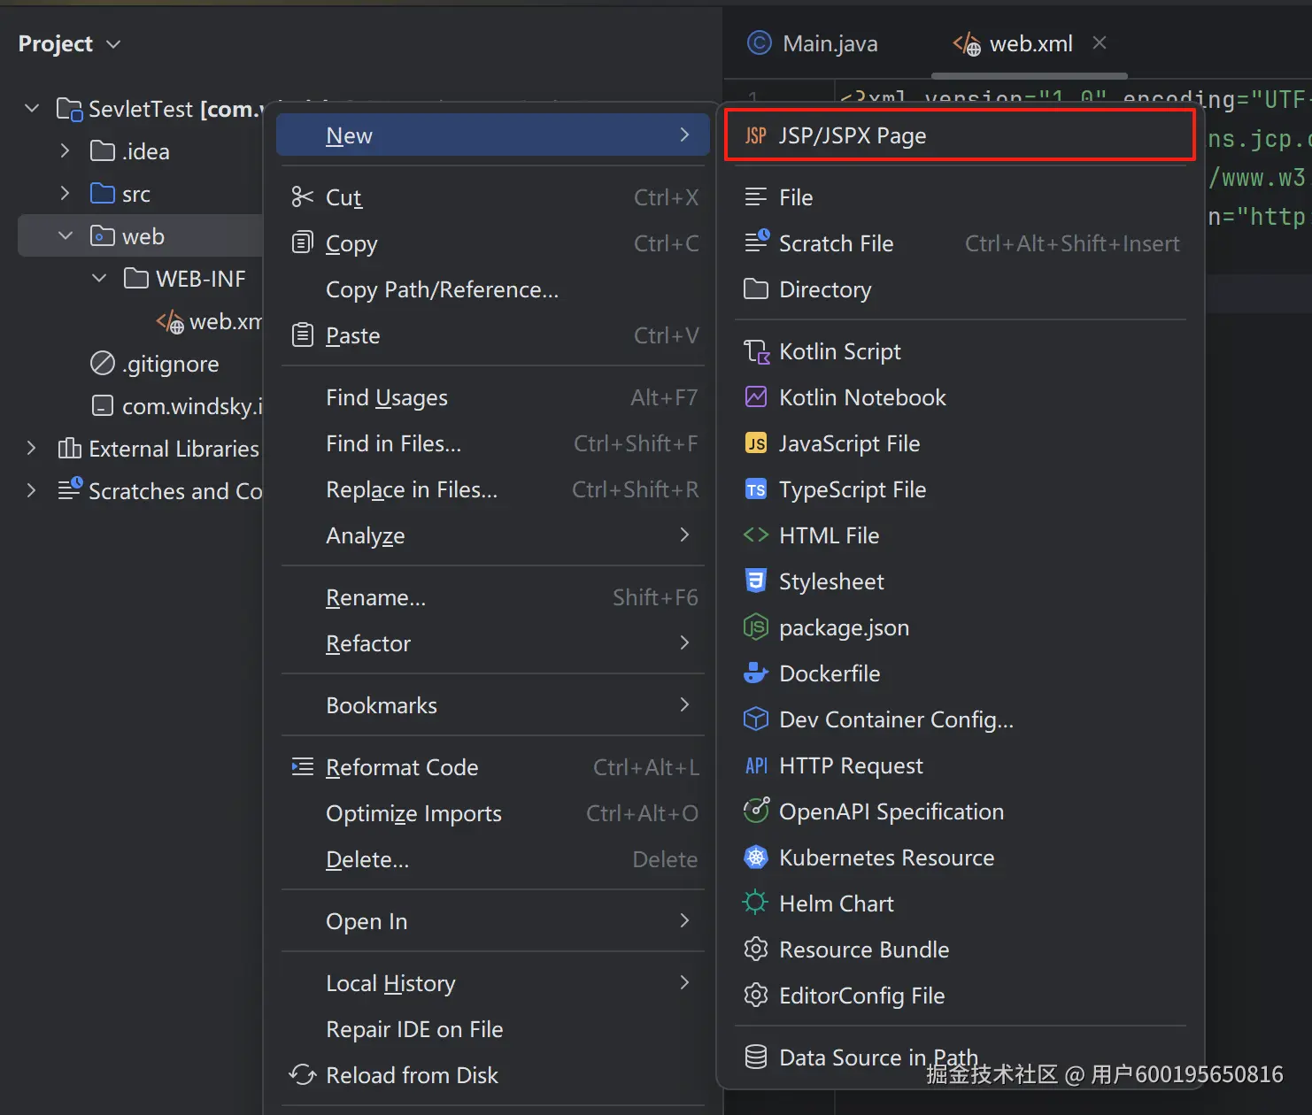Image resolution: width=1312 pixels, height=1115 pixels.
Task: Click the Kotlin Notebook icon
Action: pos(756,397)
